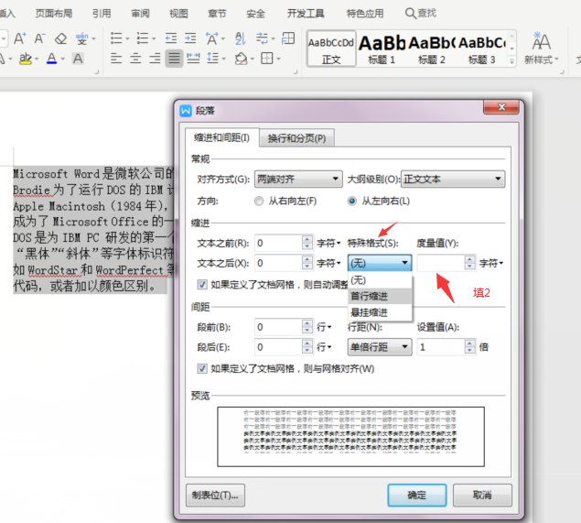Screen dimensions: 581x523
Task: Insert a bulleted list
Action: point(116,38)
